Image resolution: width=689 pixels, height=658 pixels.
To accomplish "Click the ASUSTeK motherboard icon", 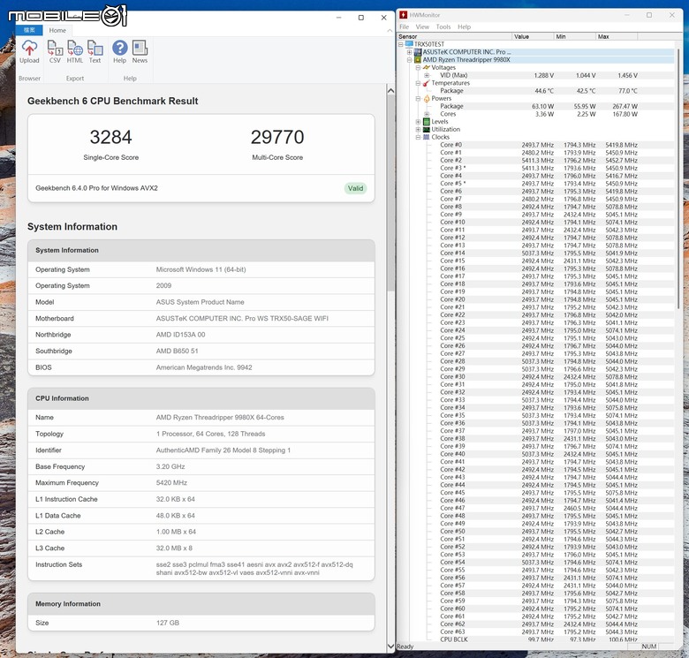I will coord(418,52).
